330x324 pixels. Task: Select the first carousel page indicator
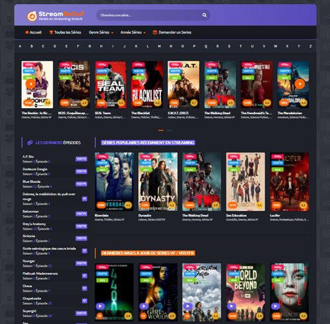coord(161,130)
